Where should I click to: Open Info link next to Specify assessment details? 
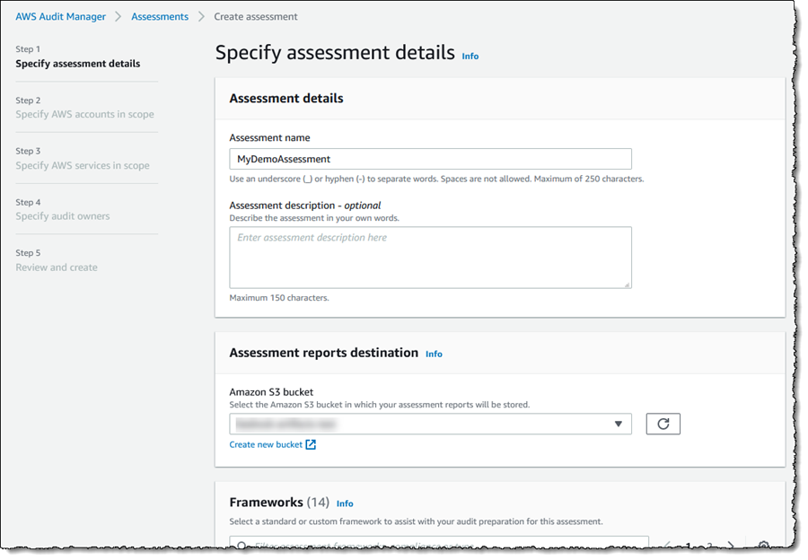[470, 57]
